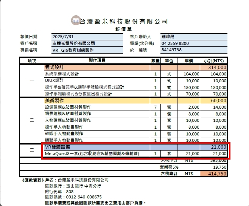Click the company logo beside the title

pyautogui.click(x=75, y=20)
